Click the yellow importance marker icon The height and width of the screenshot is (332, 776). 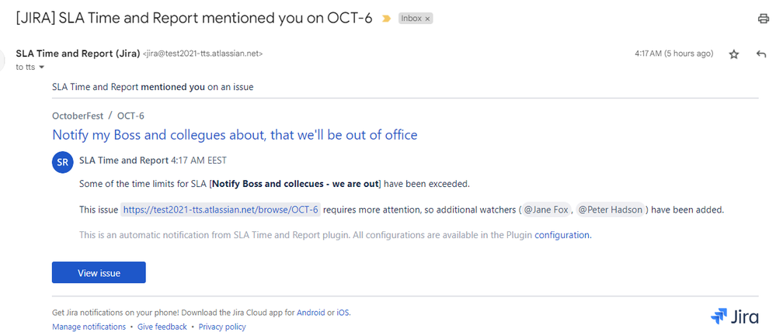pyautogui.click(x=387, y=19)
